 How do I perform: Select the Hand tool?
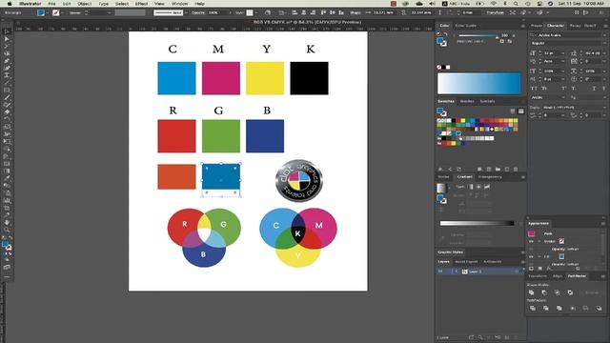point(7,222)
